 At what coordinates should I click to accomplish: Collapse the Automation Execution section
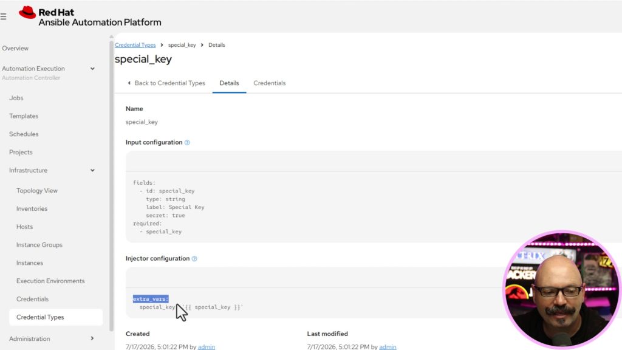[x=92, y=69]
